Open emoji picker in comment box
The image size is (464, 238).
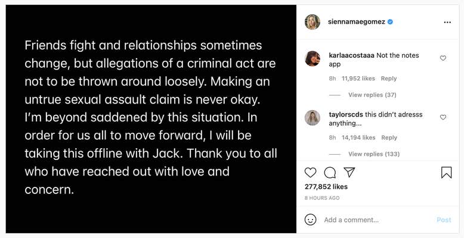click(311, 220)
